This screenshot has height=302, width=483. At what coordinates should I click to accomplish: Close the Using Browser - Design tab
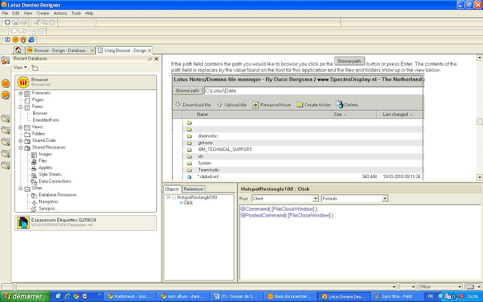point(150,51)
